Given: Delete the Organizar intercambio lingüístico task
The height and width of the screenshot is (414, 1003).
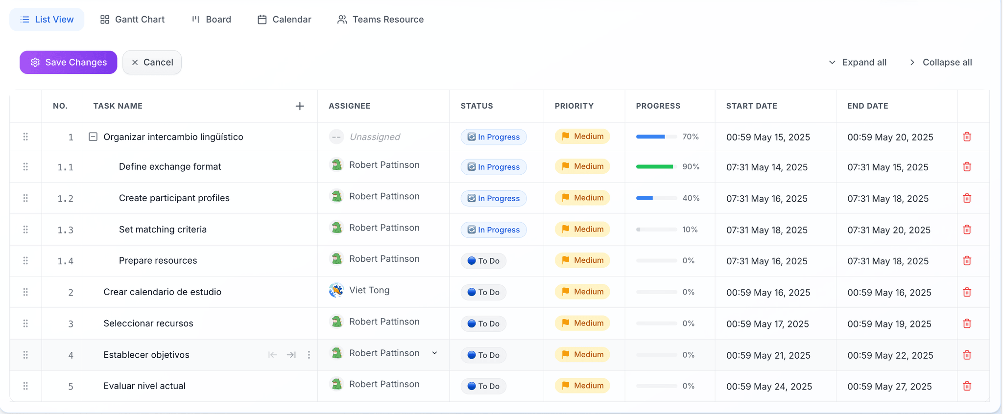Looking at the screenshot, I should 967,137.
